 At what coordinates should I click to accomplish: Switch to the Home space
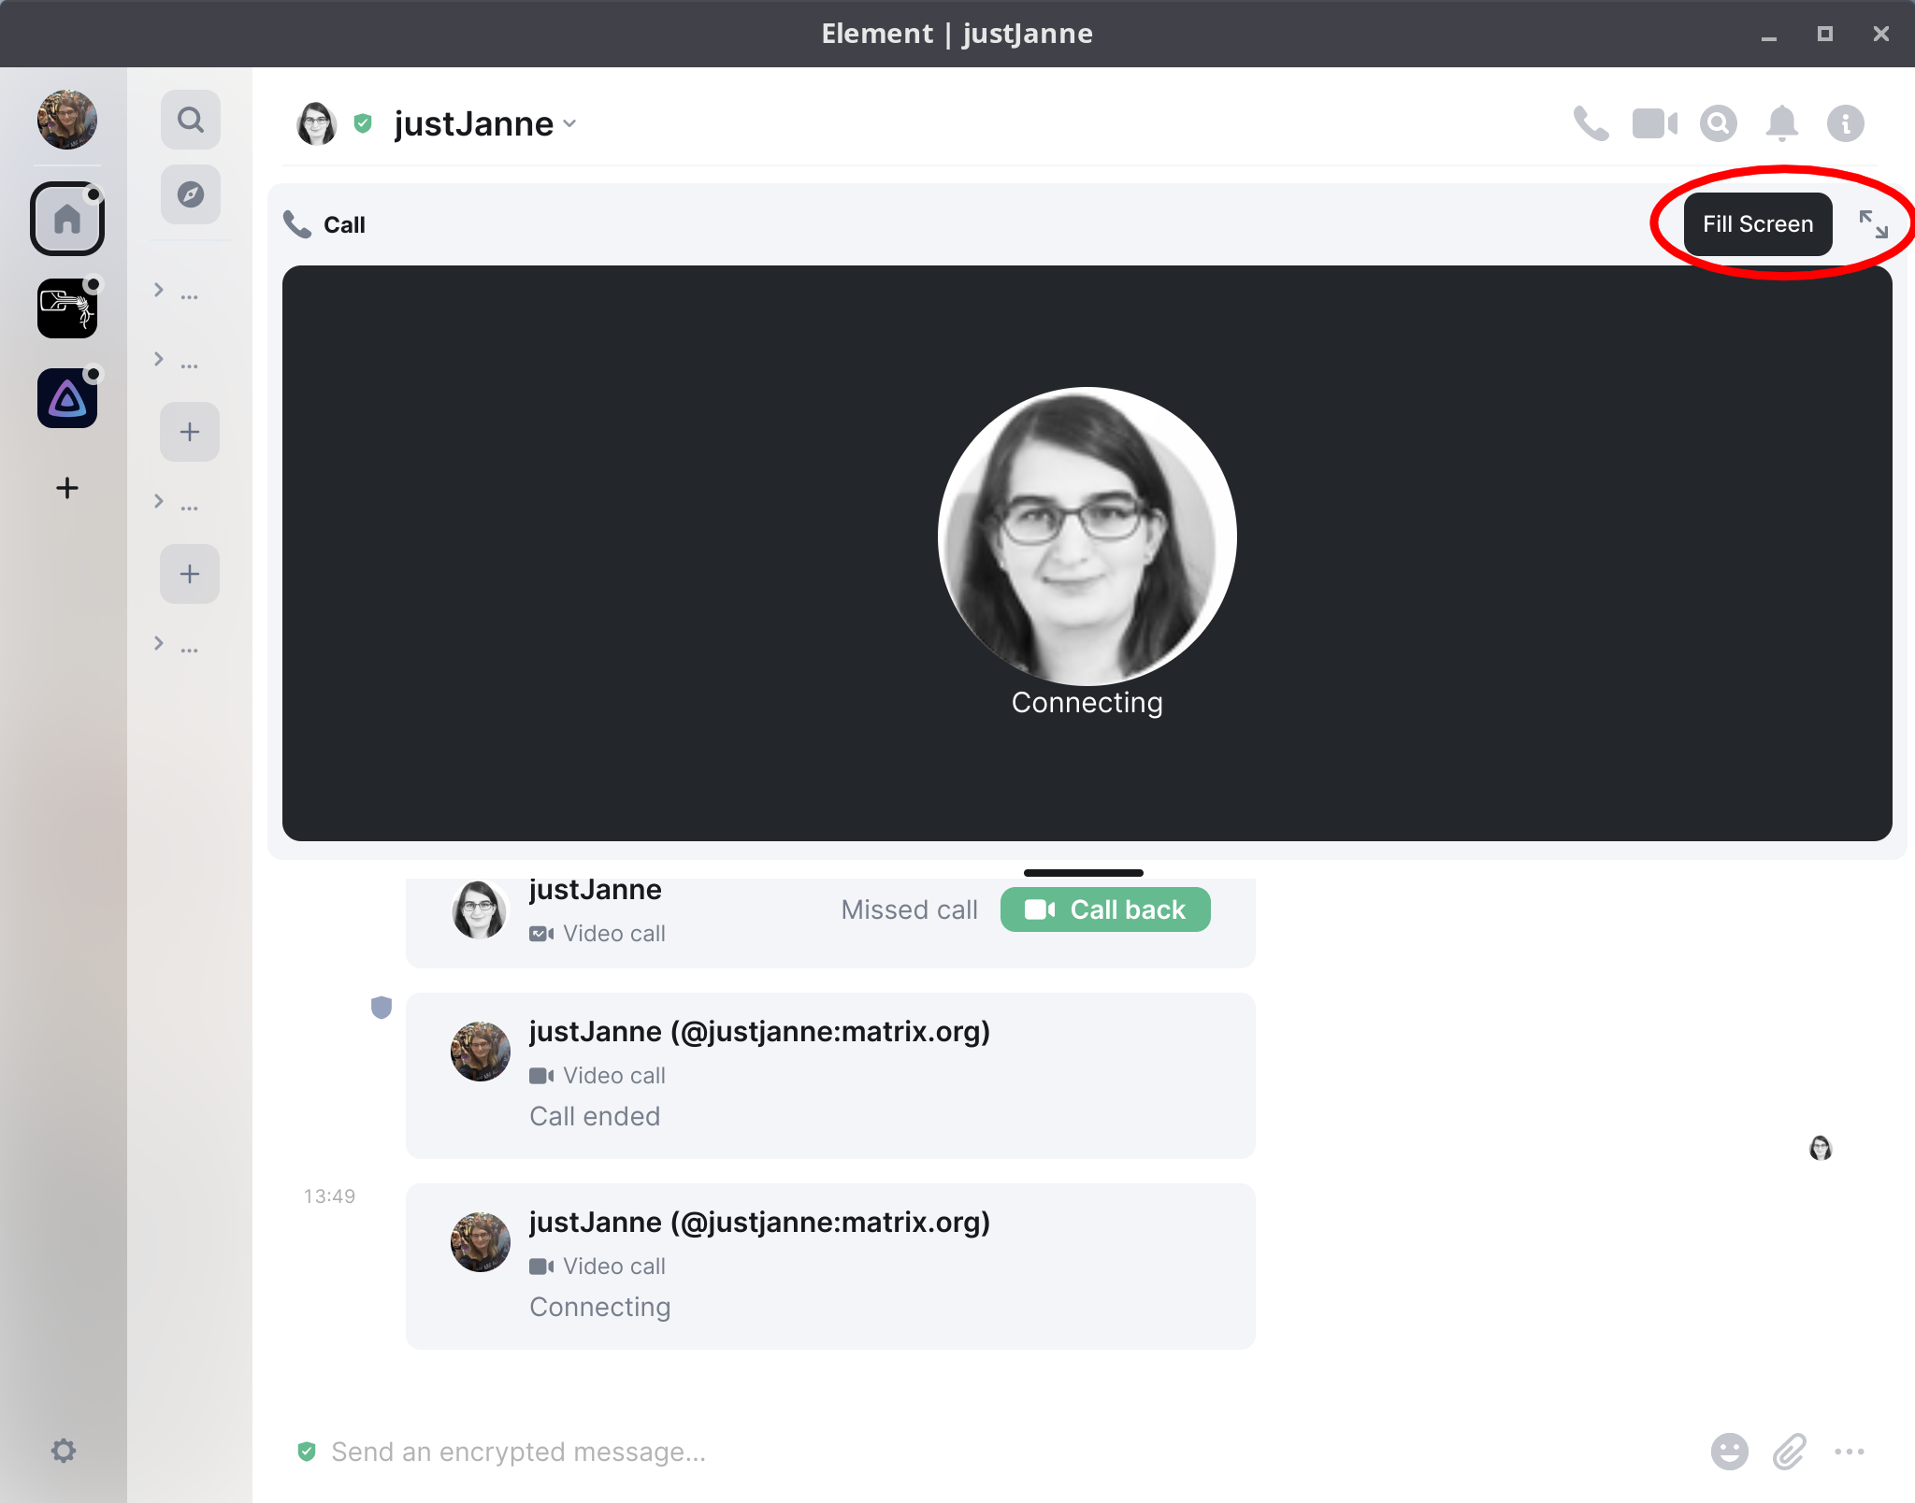[x=67, y=219]
